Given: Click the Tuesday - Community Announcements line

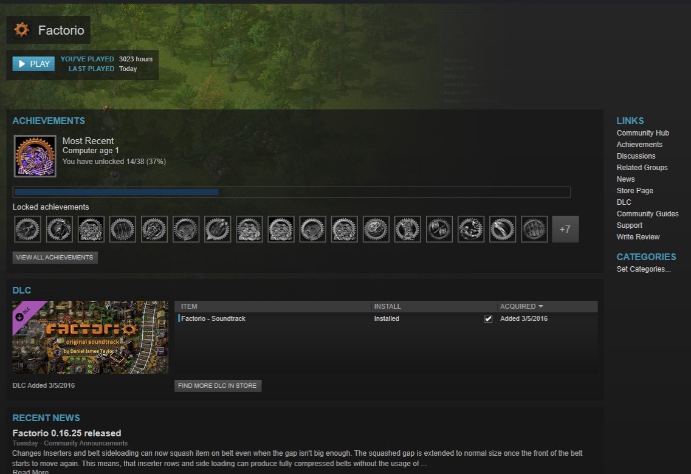Looking at the screenshot, I should coord(70,443).
